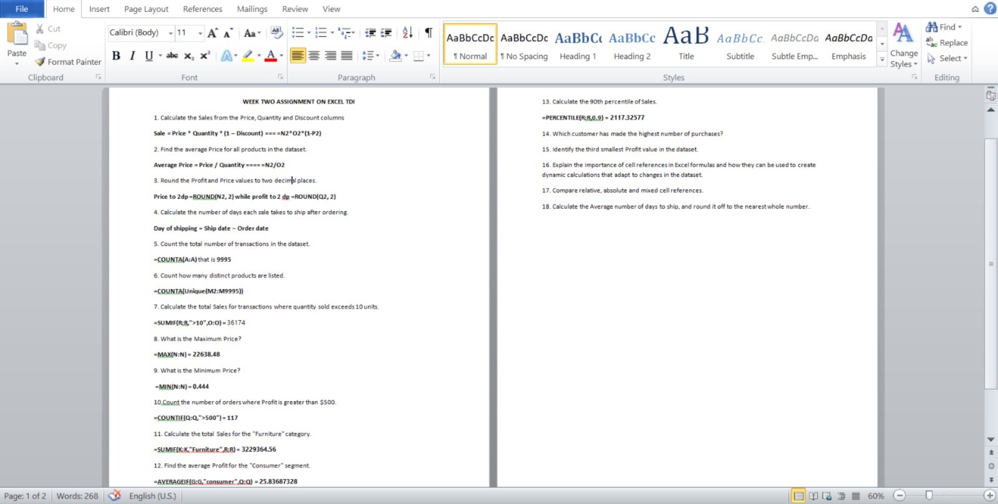
Task: Shrink font size with the small A
Action: click(228, 32)
